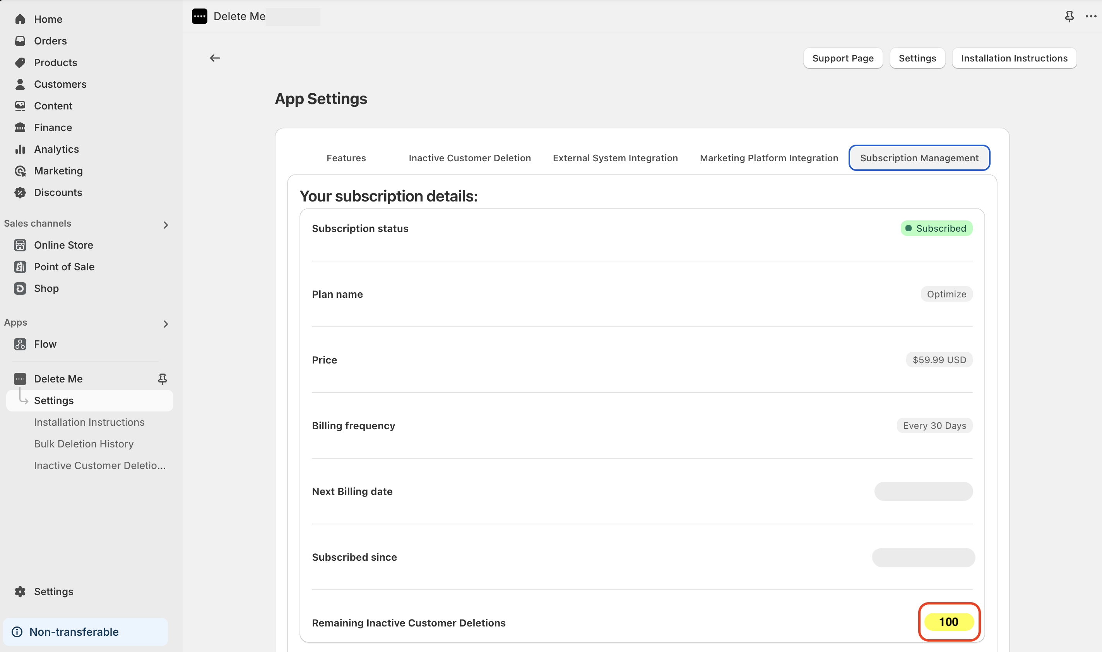Click the Analytics bar chart icon
The image size is (1102, 652).
coord(20,149)
